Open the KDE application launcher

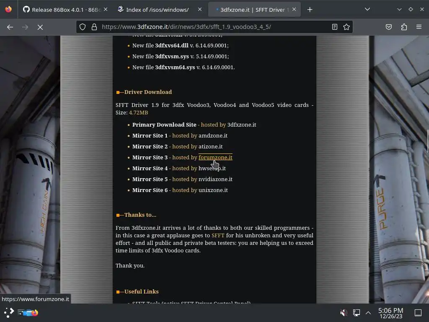pos(9,312)
